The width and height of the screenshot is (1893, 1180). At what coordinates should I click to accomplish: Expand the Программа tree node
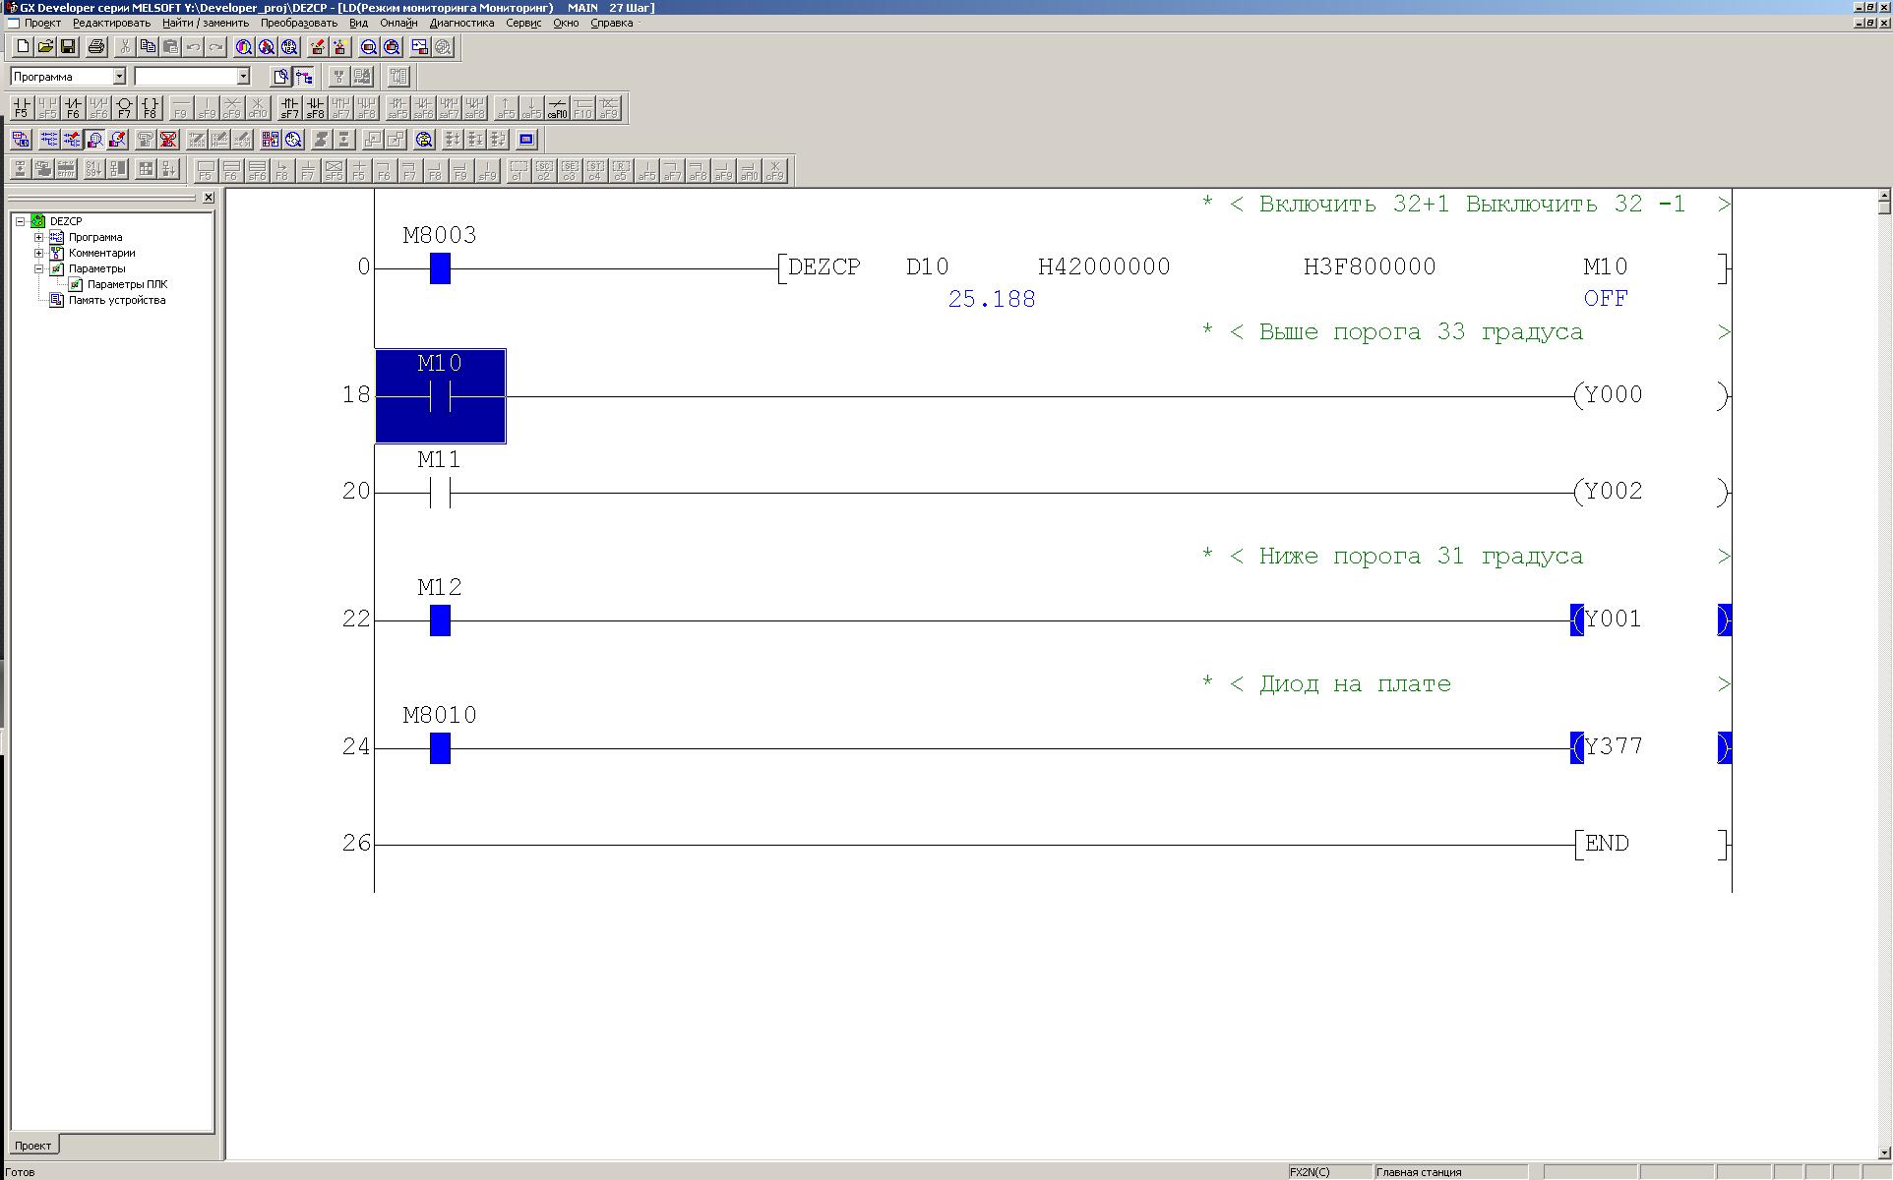[38, 237]
